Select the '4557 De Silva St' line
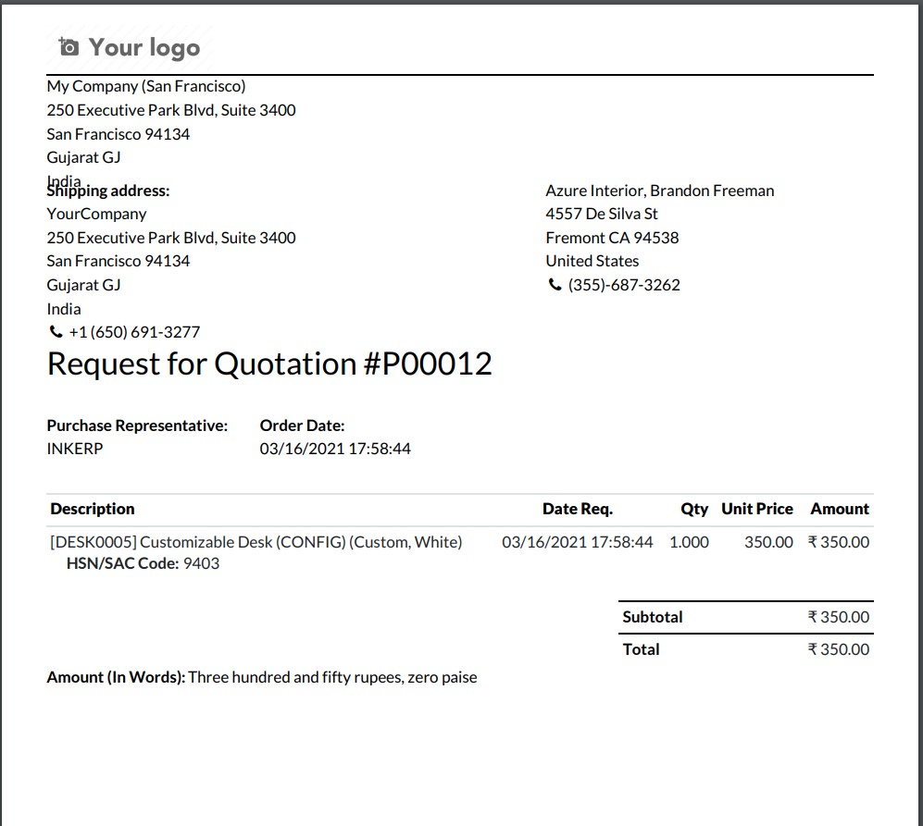 point(602,215)
